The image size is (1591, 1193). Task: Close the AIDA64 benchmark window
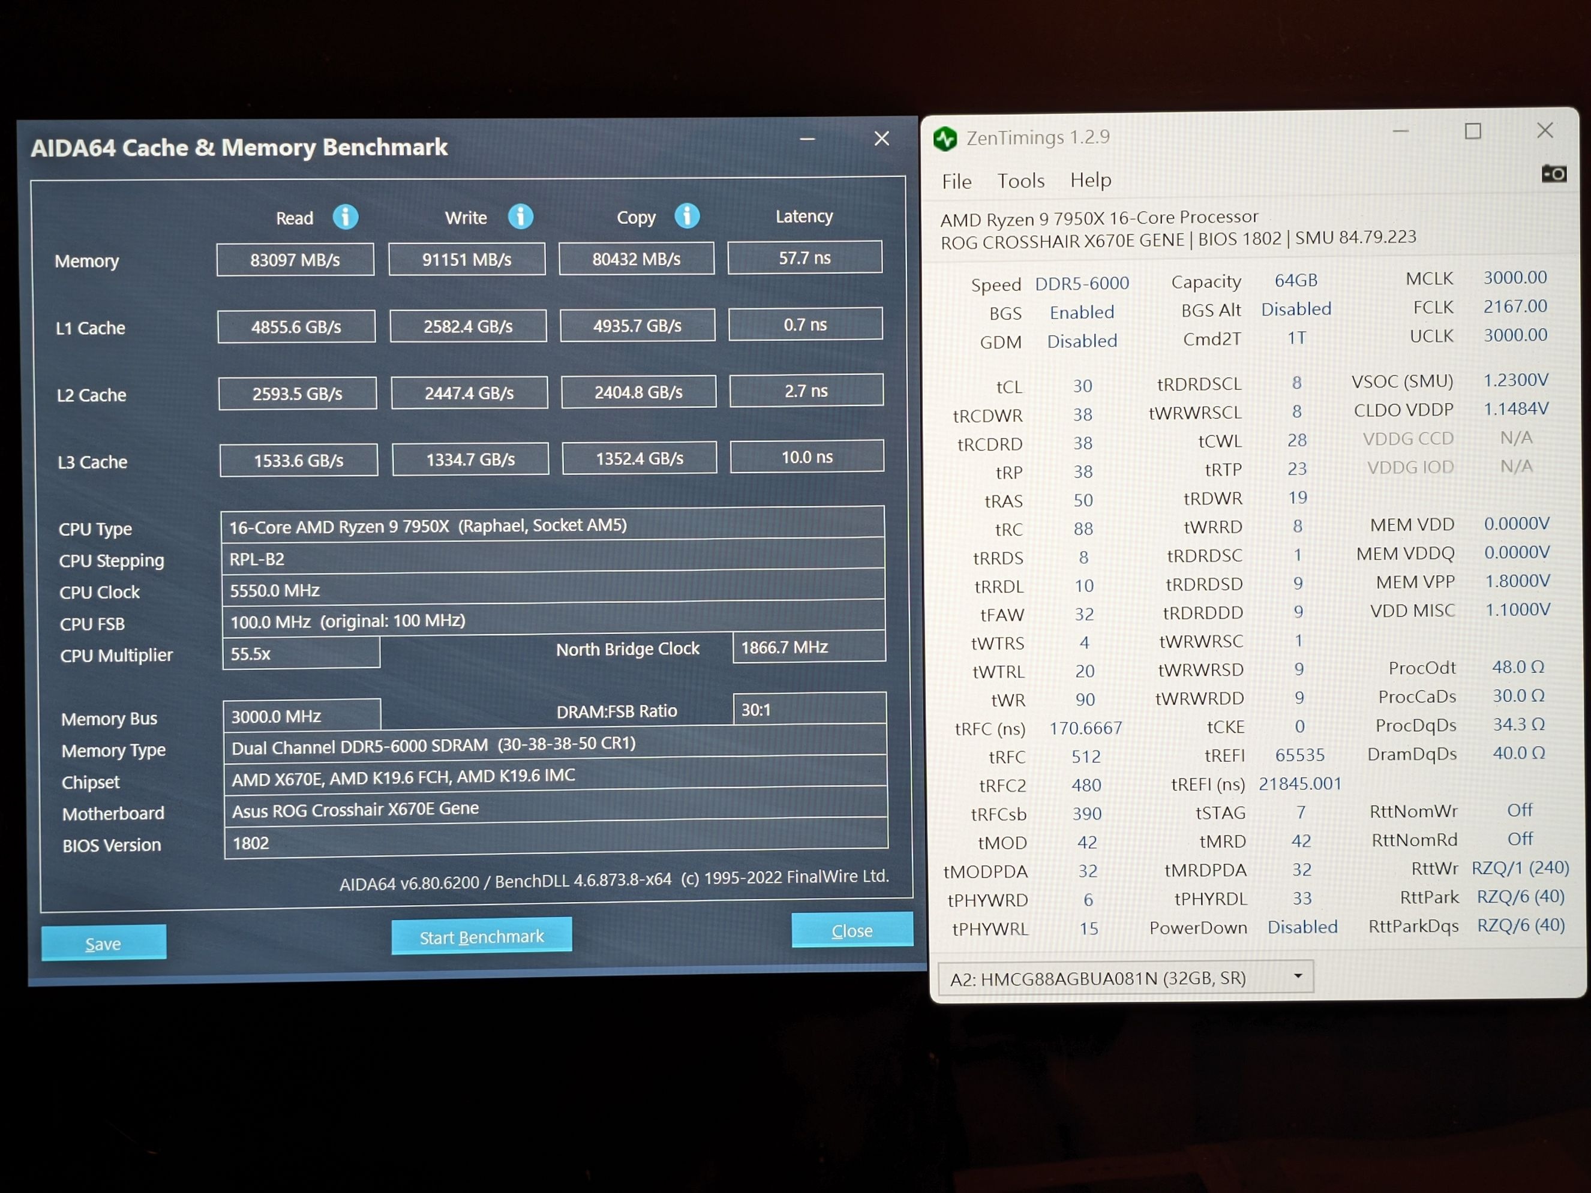point(882,138)
